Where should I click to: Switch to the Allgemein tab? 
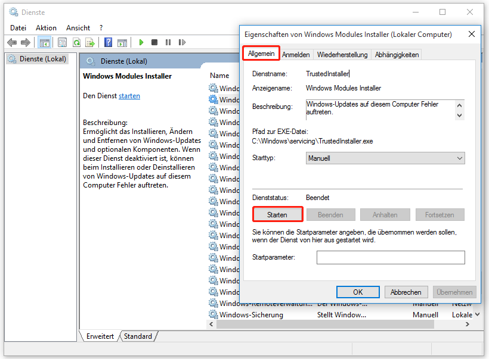[x=261, y=54]
